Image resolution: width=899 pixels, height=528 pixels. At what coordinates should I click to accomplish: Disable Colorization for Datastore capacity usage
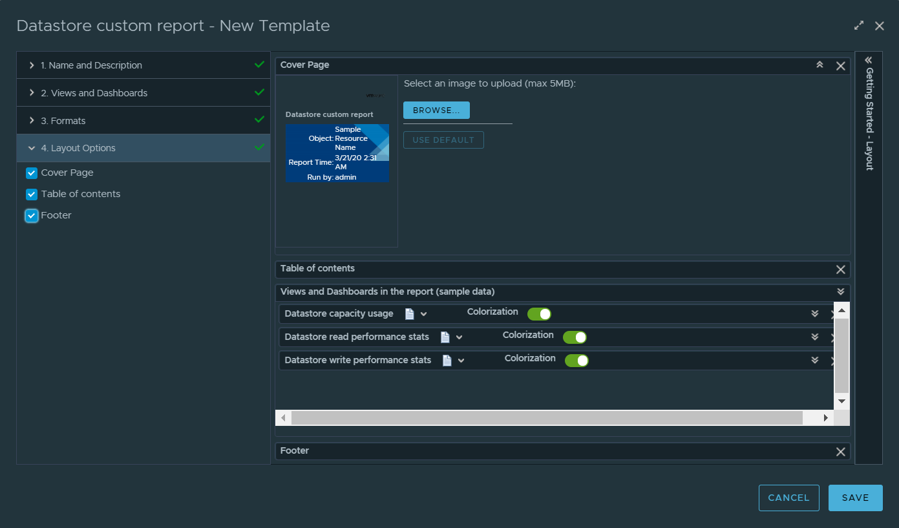pyautogui.click(x=539, y=313)
